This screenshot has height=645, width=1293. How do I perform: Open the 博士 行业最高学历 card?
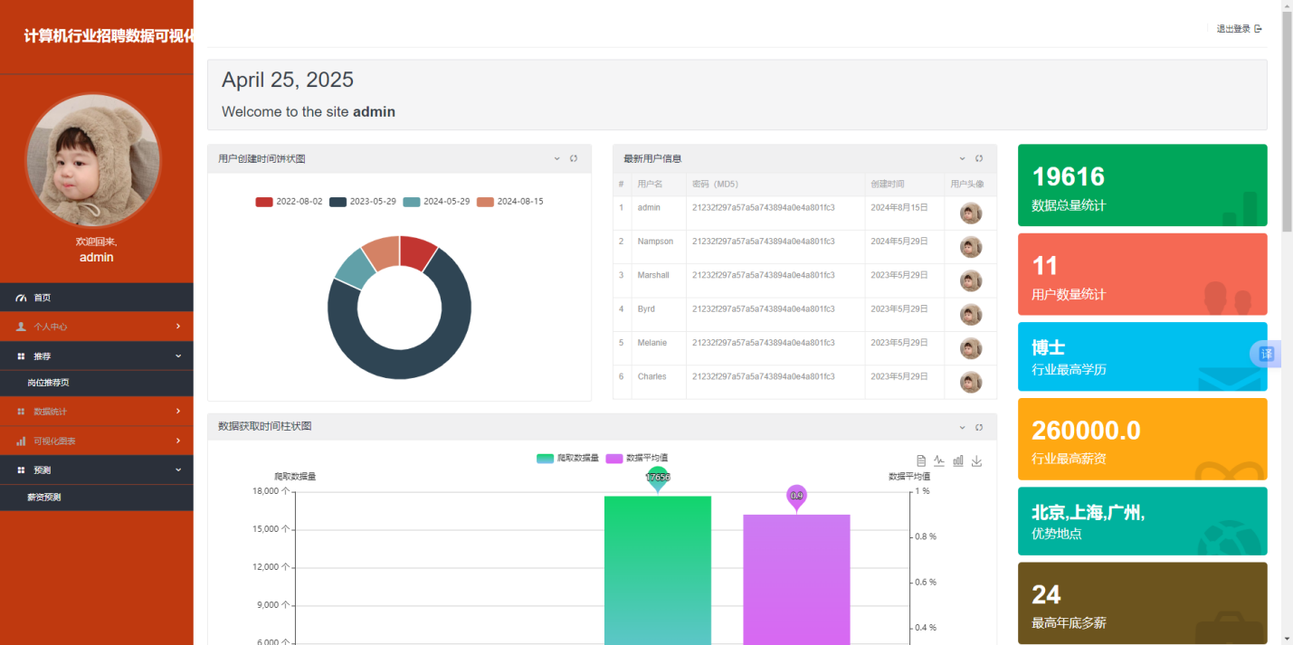pyautogui.click(x=1143, y=356)
